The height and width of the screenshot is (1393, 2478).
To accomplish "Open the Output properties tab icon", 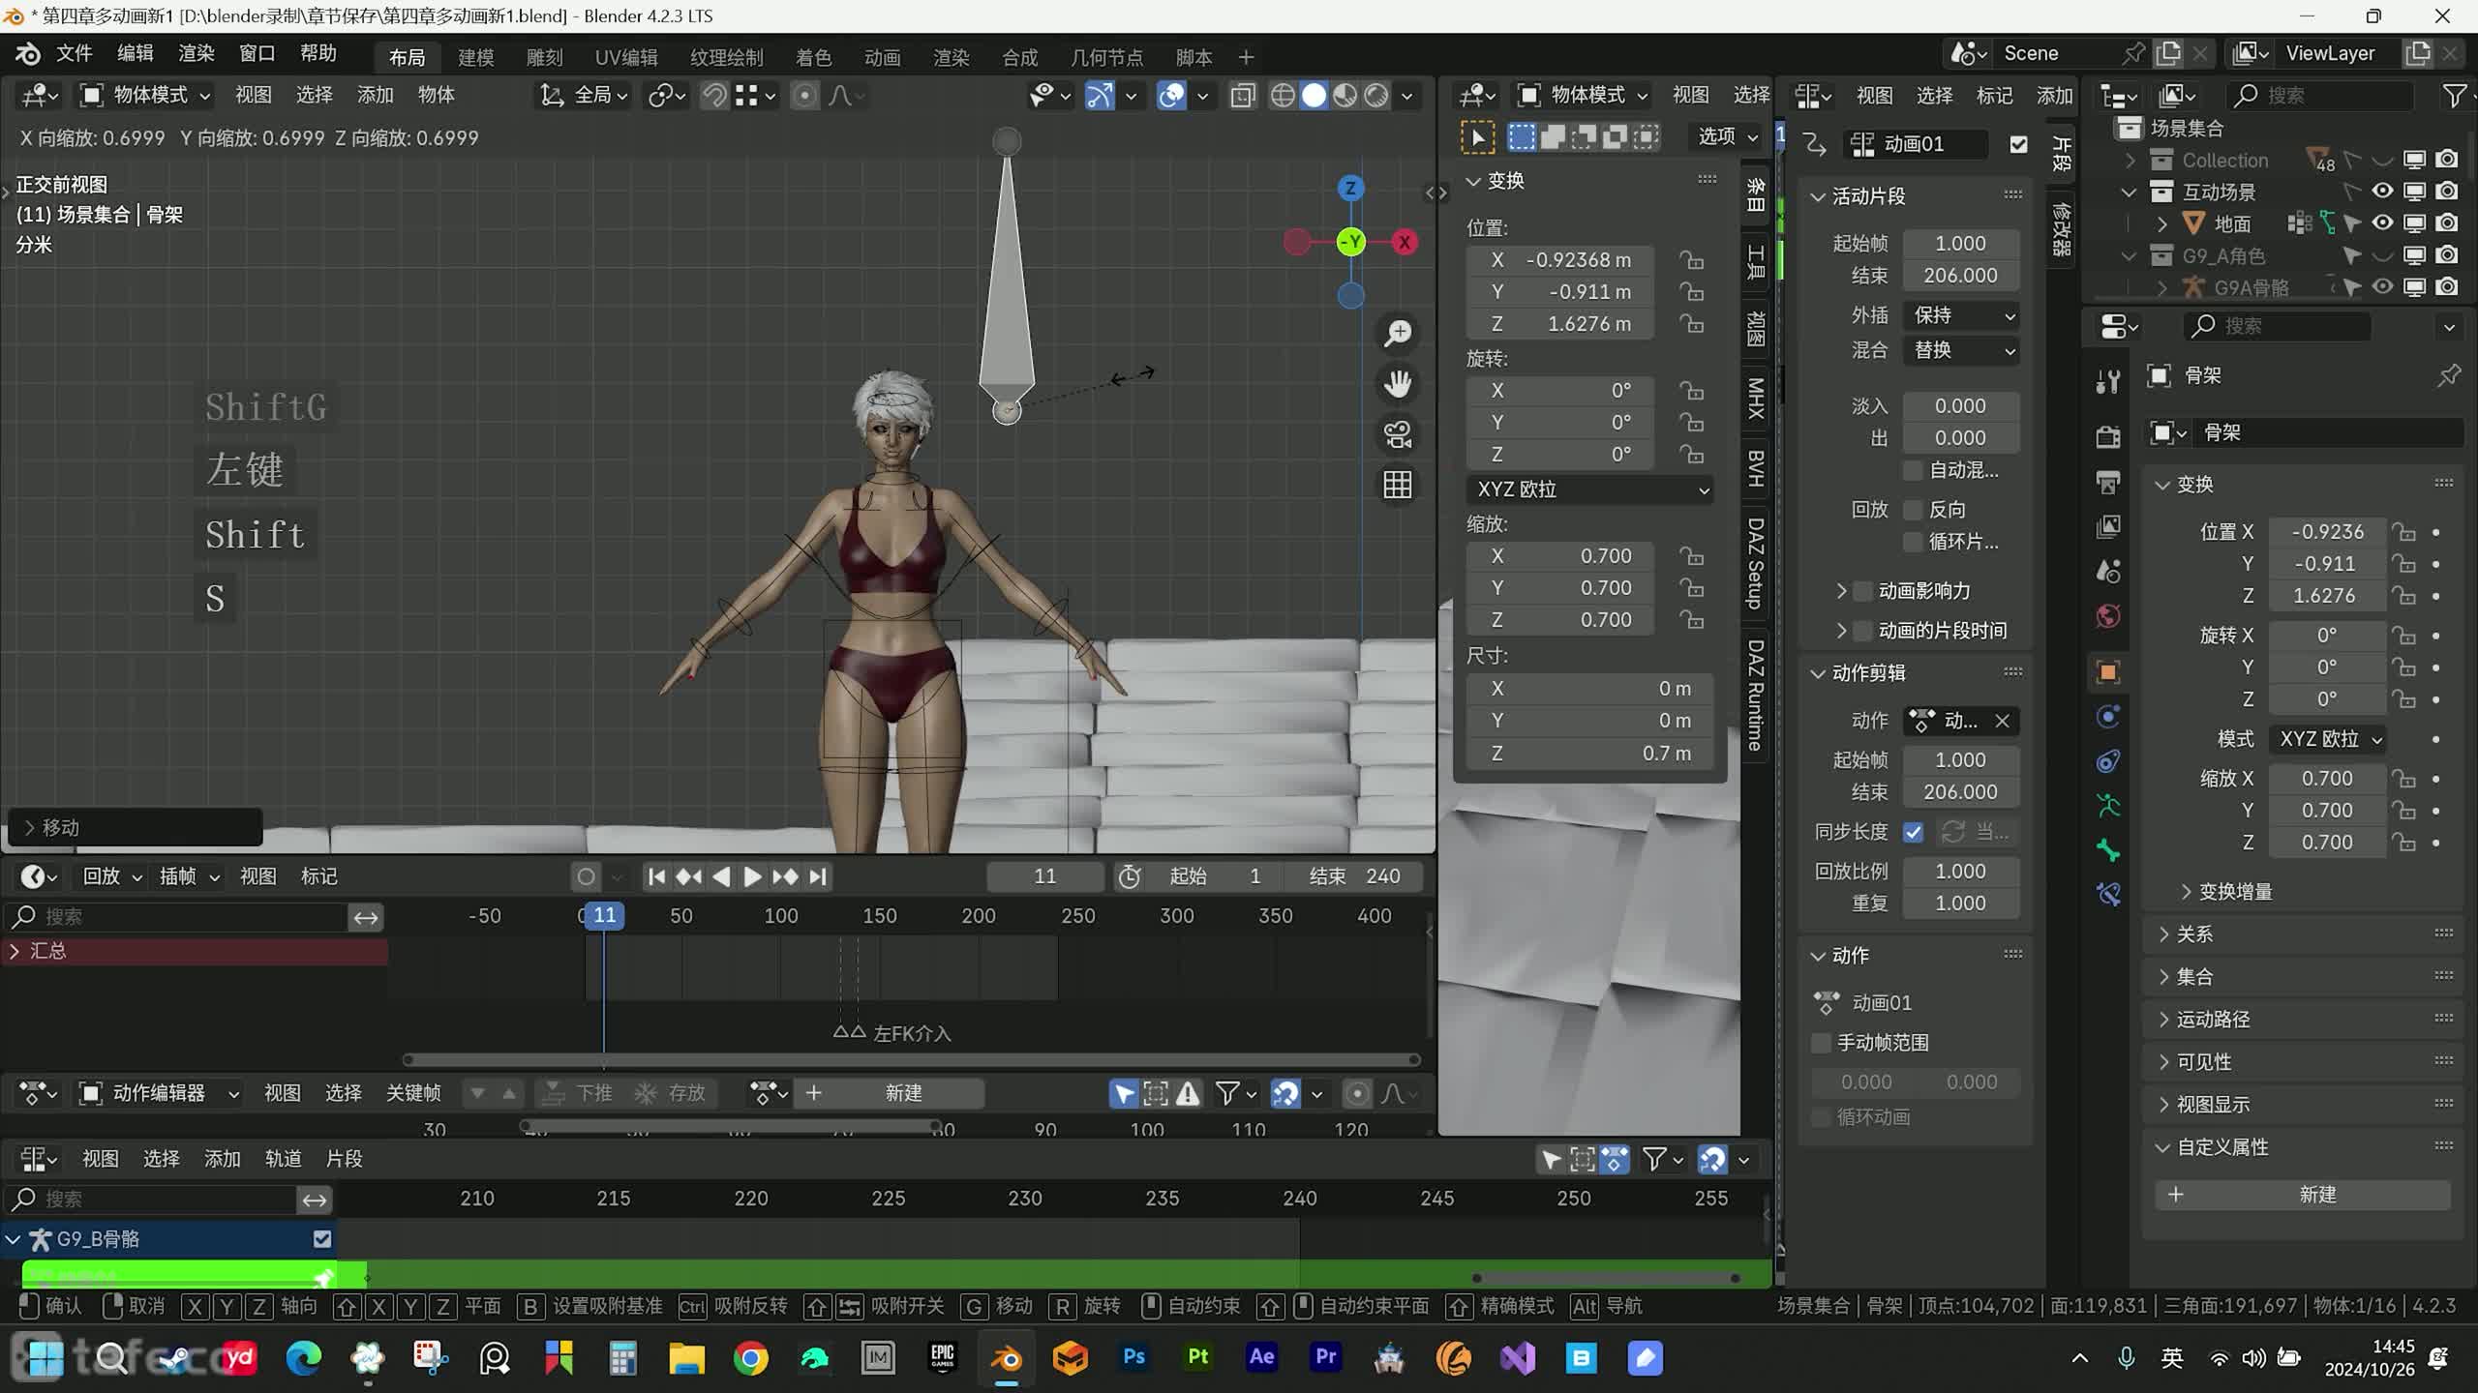I will pos(2108,481).
